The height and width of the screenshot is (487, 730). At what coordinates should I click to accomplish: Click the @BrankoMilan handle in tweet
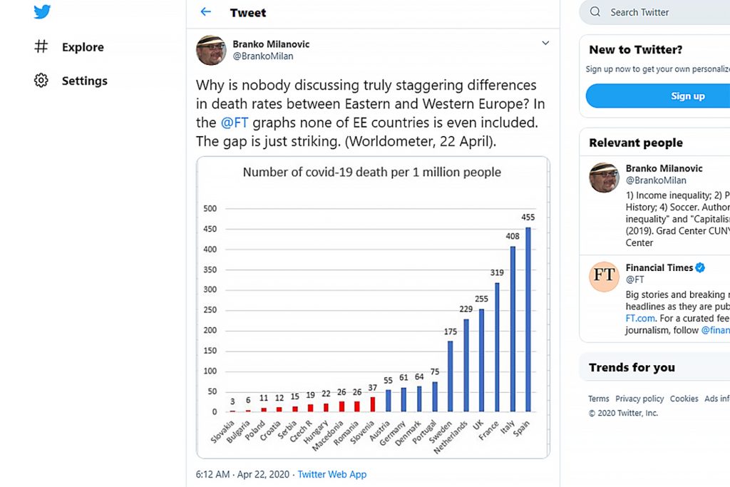pos(263,56)
